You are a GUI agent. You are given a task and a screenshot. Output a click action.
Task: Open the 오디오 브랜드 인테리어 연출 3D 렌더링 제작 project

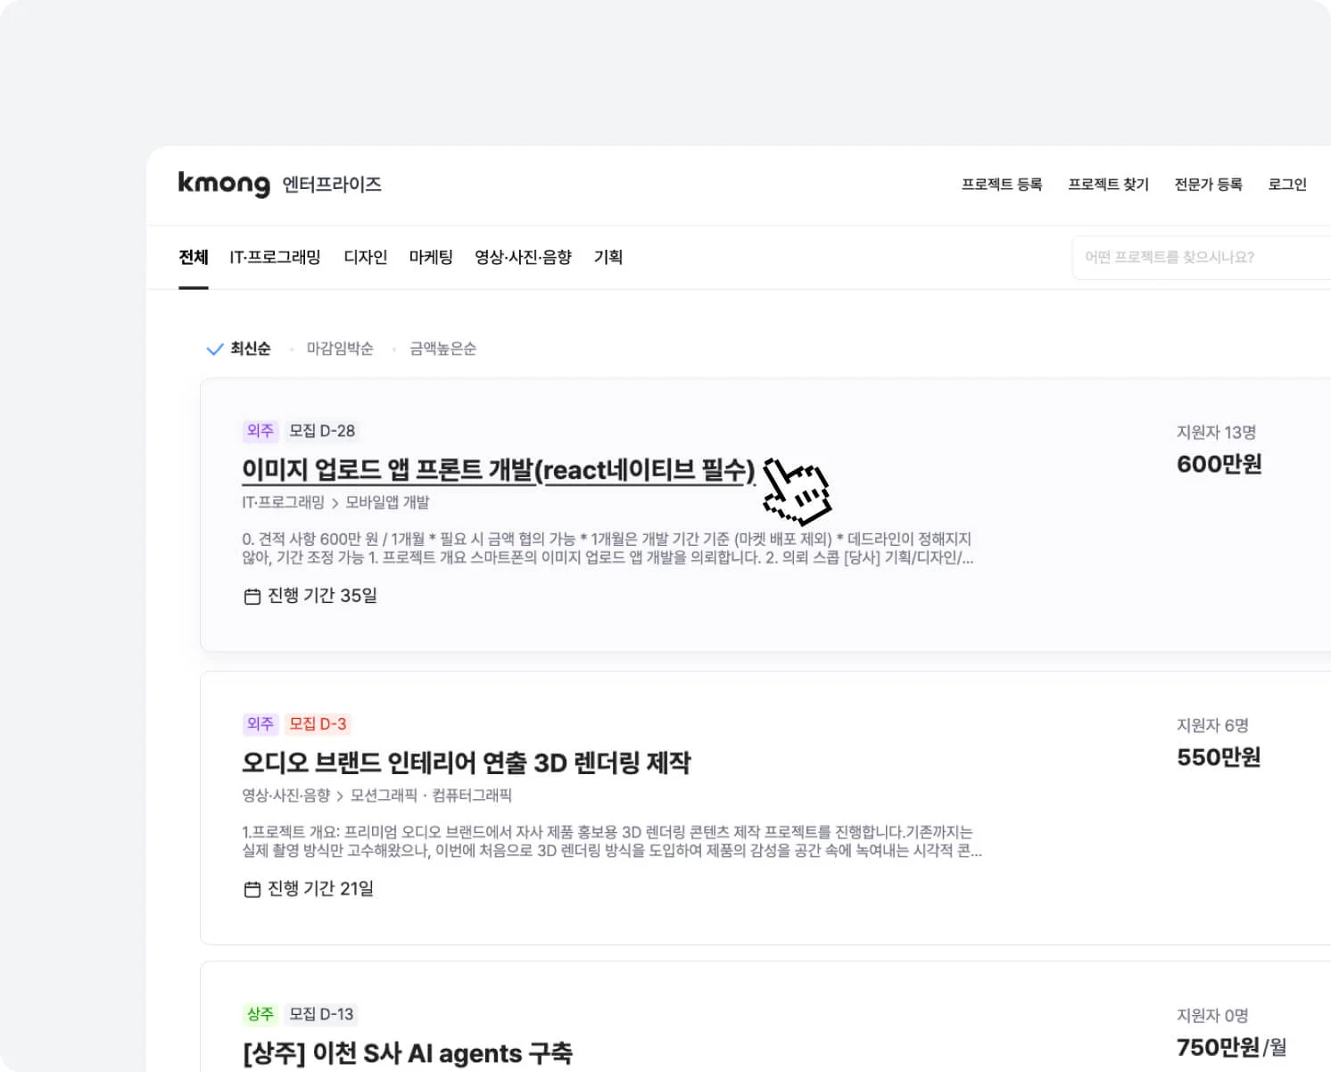pos(467,763)
